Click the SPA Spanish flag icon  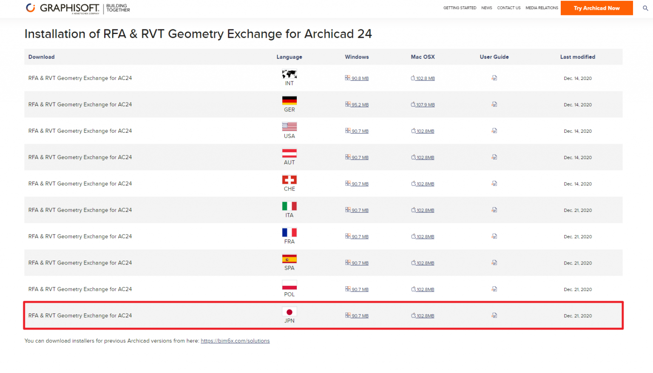[290, 259]
